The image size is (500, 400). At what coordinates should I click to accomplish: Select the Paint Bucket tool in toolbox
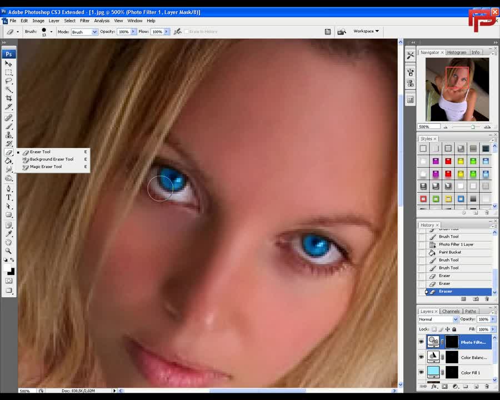tap(8, 161)
